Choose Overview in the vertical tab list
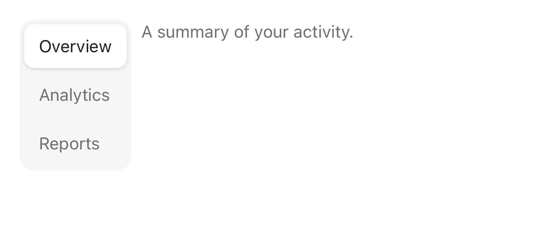 [x=75, y=46]
